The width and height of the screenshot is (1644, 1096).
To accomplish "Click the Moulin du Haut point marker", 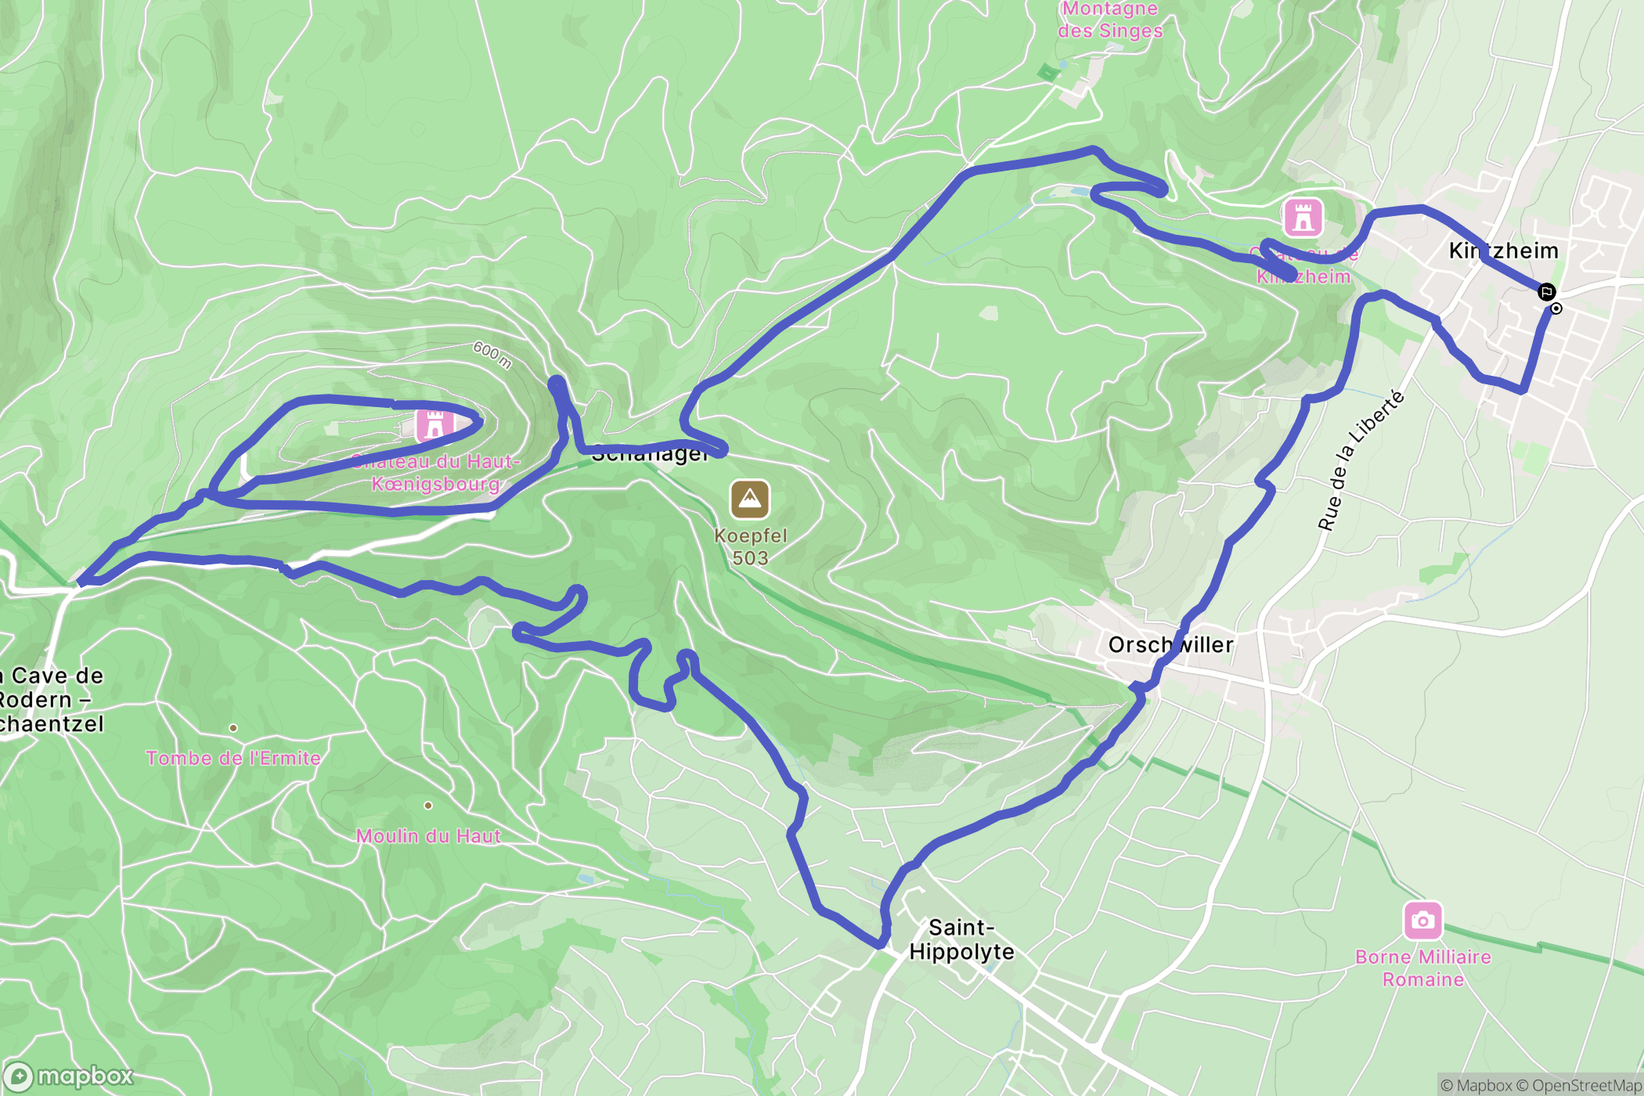I will pyautogui.click(x=428, y=806).
